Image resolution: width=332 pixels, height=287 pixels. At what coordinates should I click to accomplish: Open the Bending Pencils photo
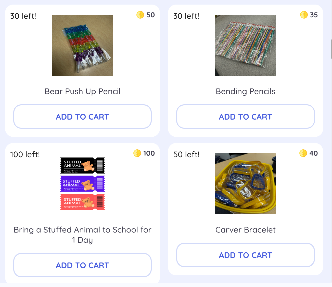tap(246, 45)
